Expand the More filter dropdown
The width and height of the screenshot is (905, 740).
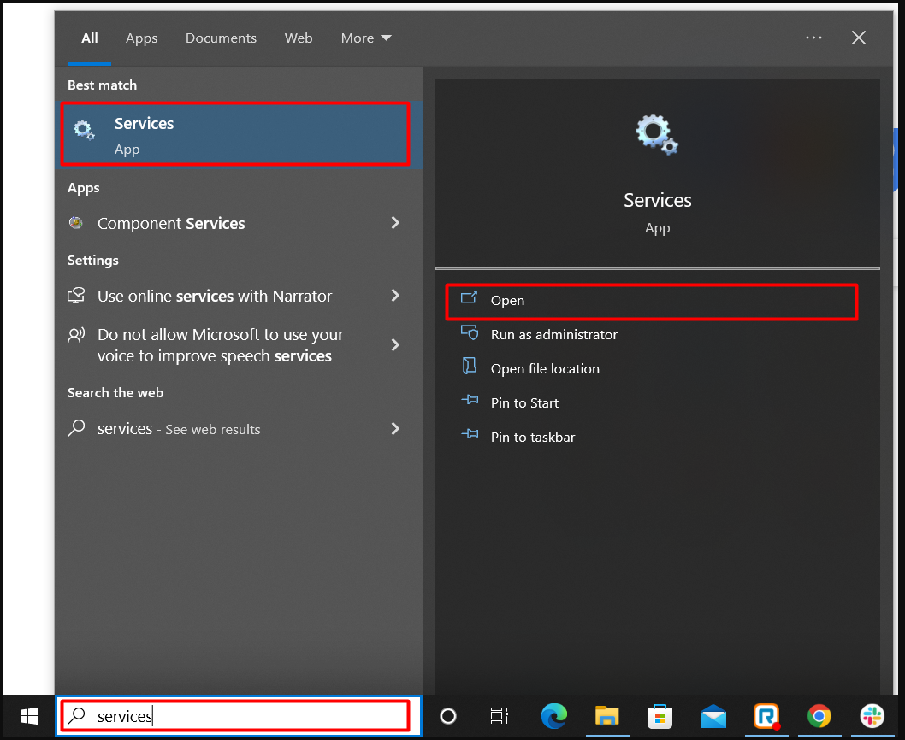coord(365,38)
